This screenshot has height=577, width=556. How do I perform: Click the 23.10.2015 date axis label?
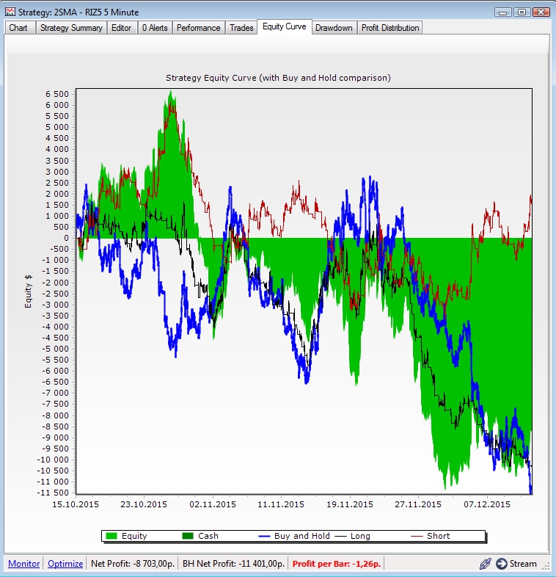[144, 504]
